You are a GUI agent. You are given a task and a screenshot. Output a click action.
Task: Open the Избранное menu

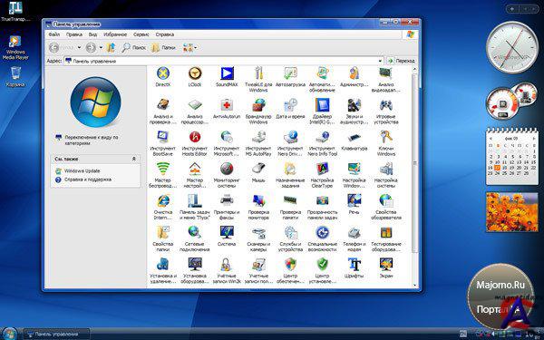pos(115,34)
